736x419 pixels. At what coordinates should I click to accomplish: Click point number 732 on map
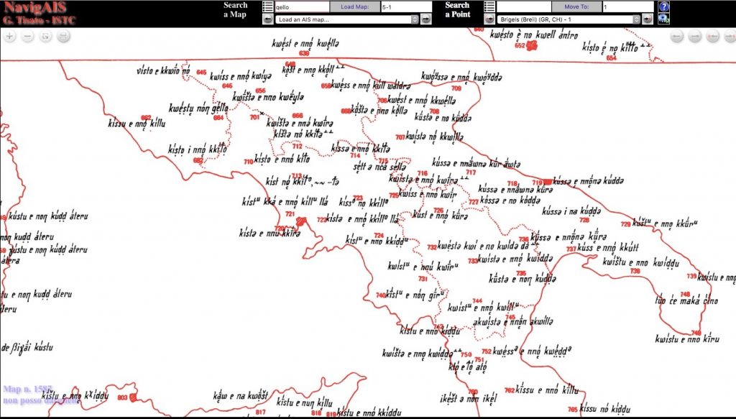click(432, 247)
